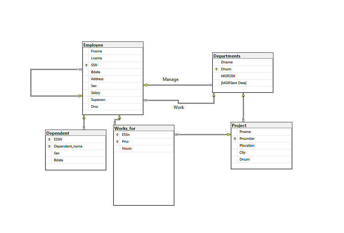Select the Sex column in Employee
344x233 pixels.
[x=113, y=86]
